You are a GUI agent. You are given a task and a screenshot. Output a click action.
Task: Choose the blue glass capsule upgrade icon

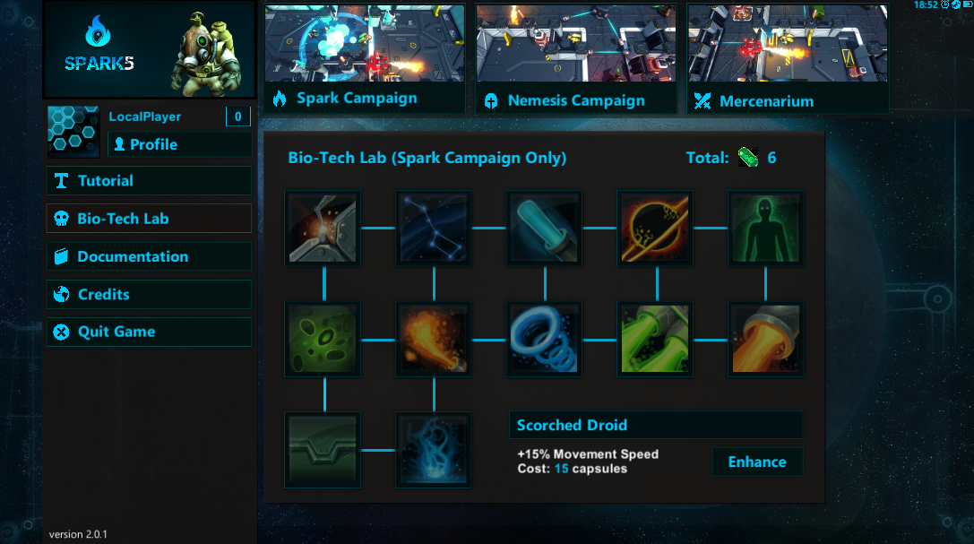click(x=544, y=228)
